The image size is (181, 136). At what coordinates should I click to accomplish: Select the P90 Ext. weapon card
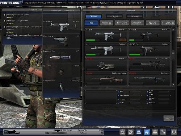pyautogui.click(x=106, y=64)
